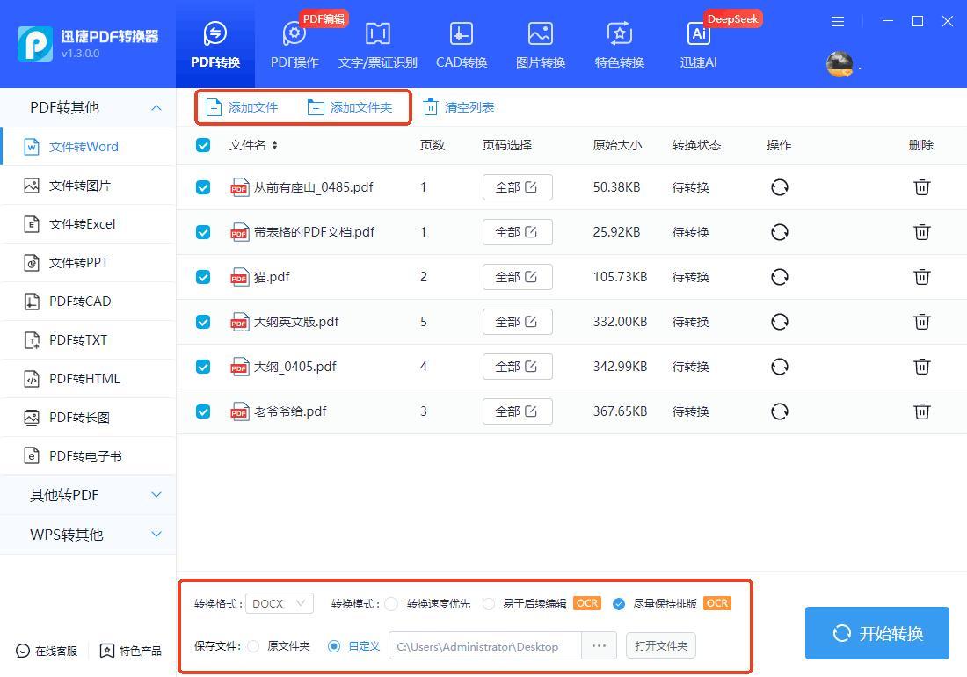Expand the 其他转PDF section
Screen dimensions: 967x677
click(88, 495)
